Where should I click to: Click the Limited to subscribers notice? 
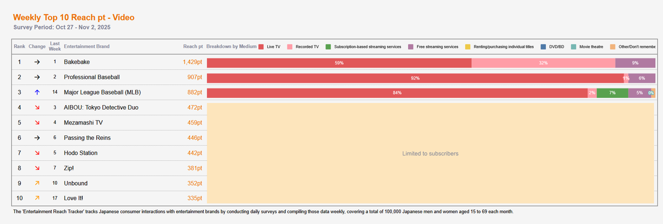pos(430,153)
